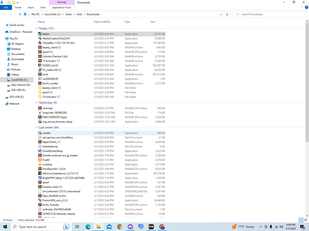This screenshot has height=231, width=309.
Task: Click the DXSDK_Jun10 application icon
Action: click(x=40, y=65)
